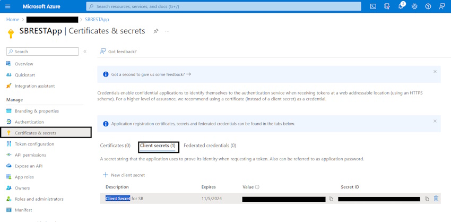Click the Owners people icon

coord(8,187)
